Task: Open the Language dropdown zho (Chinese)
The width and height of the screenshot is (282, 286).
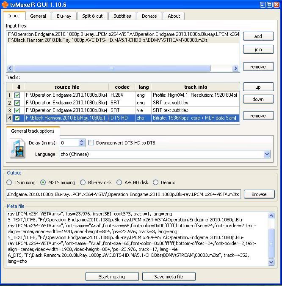Action: pyautogui.click(x=165, y=154)
